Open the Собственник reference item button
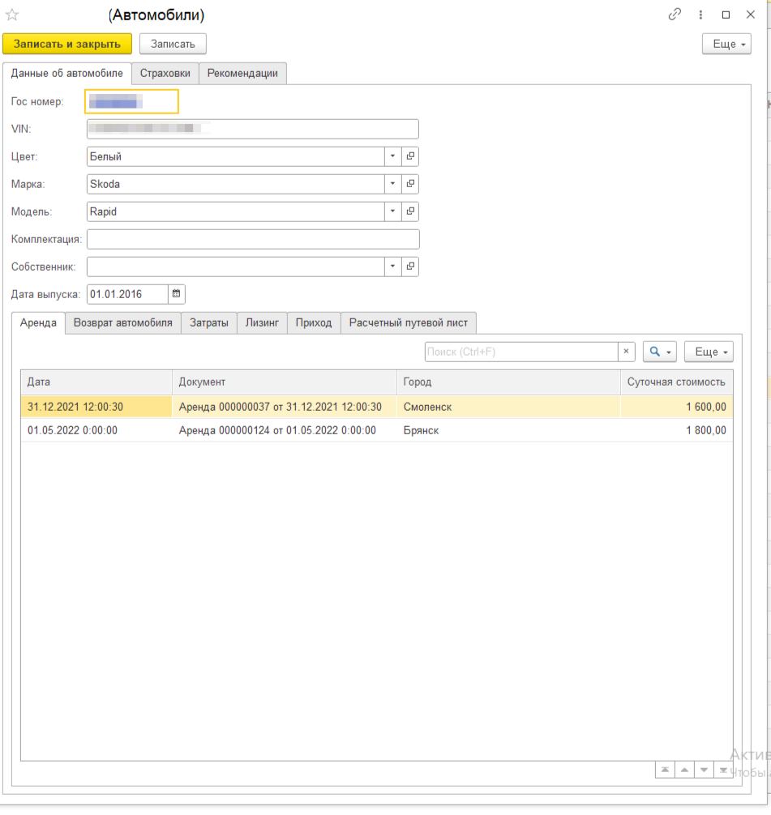This screenshot has width=771, height=815. point(410,267)
